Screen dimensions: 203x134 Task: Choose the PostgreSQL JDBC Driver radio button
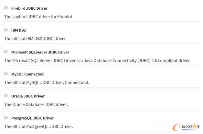click(x=6, y=117)
